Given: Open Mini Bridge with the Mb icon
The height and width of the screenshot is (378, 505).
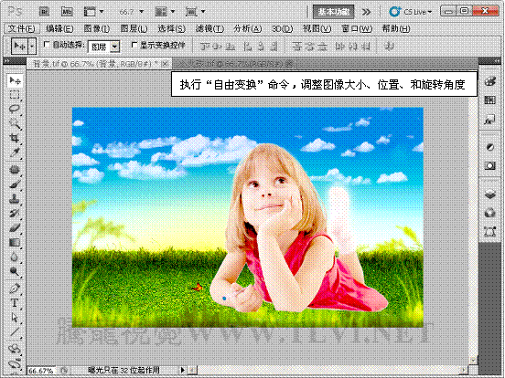Looking at the screenshot, I should coord(67,12).
